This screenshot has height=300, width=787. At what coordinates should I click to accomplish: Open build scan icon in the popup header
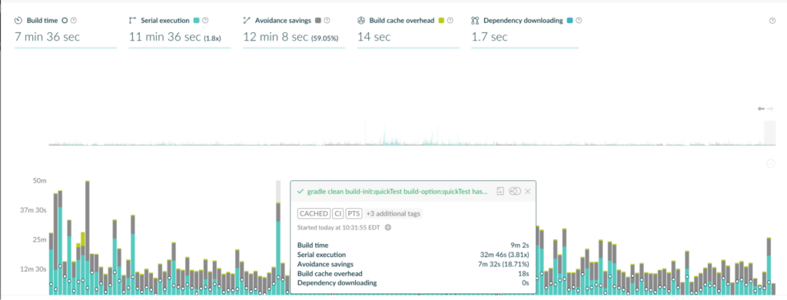click(500, 191)
